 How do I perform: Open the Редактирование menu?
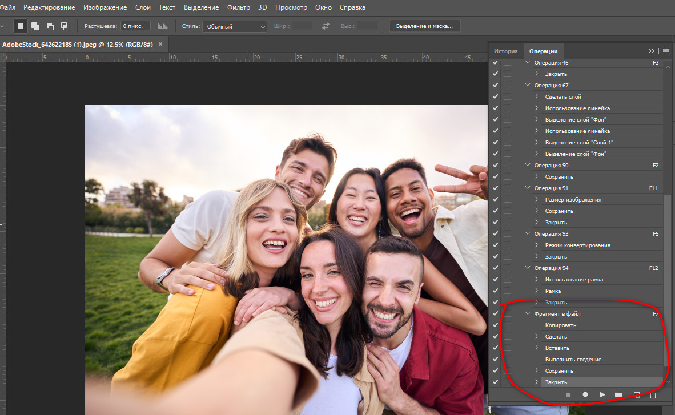[x=49, y=7]
